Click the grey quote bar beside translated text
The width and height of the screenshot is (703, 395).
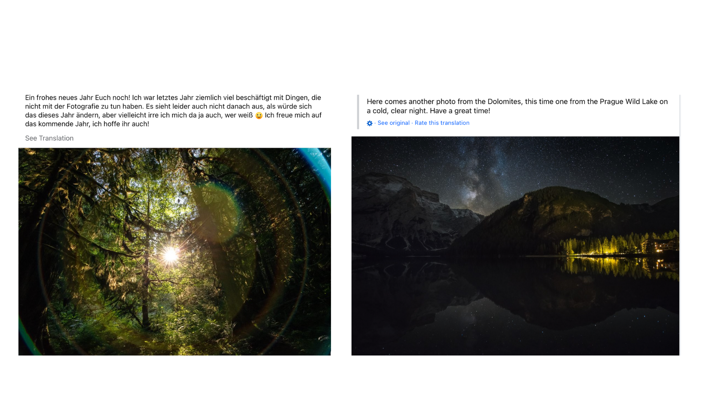coord(358,112)
